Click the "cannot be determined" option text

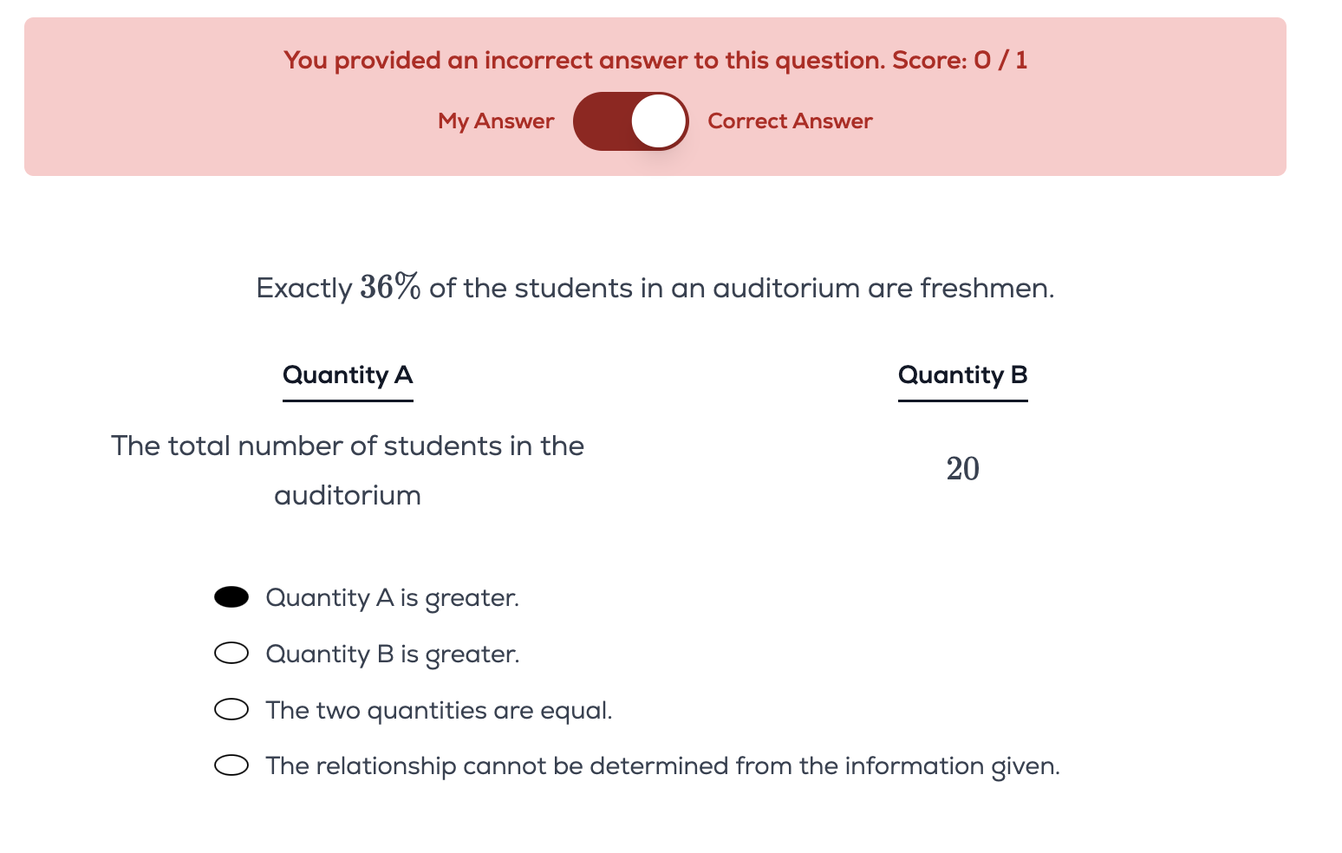click(662, 766)
